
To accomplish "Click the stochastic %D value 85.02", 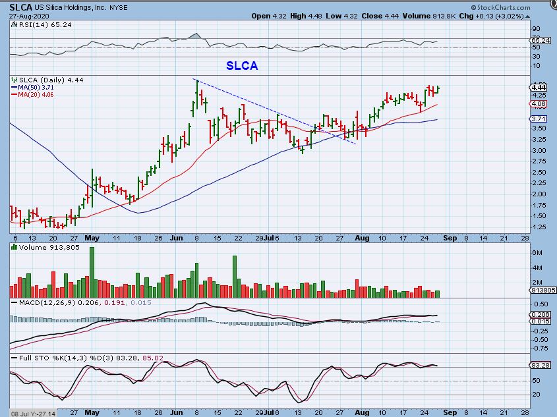I will (x=153, y=358).
